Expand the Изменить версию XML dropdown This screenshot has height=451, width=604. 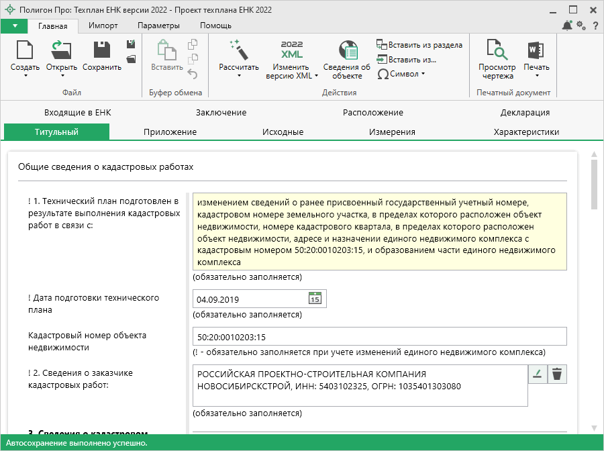coord(316,76)
